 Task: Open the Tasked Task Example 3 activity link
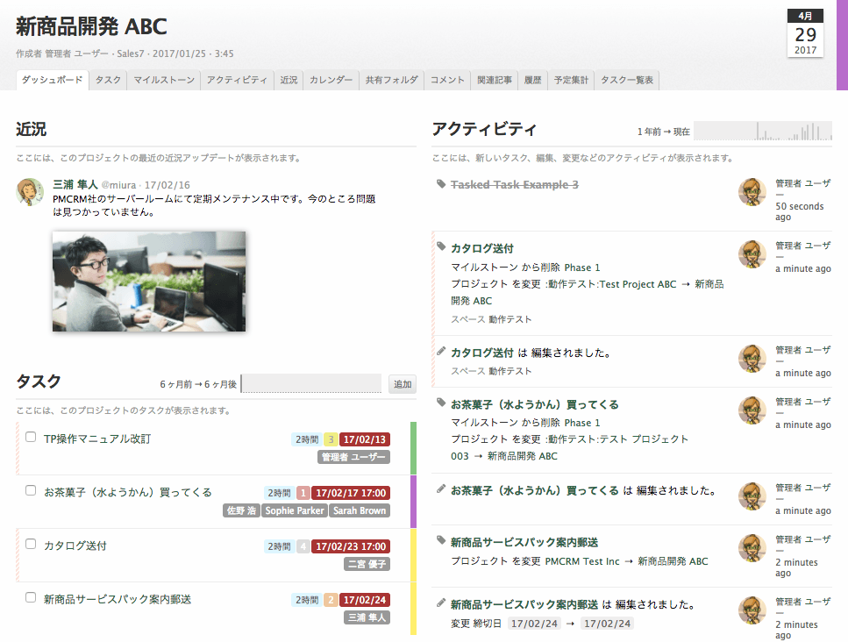click(514, 184)
